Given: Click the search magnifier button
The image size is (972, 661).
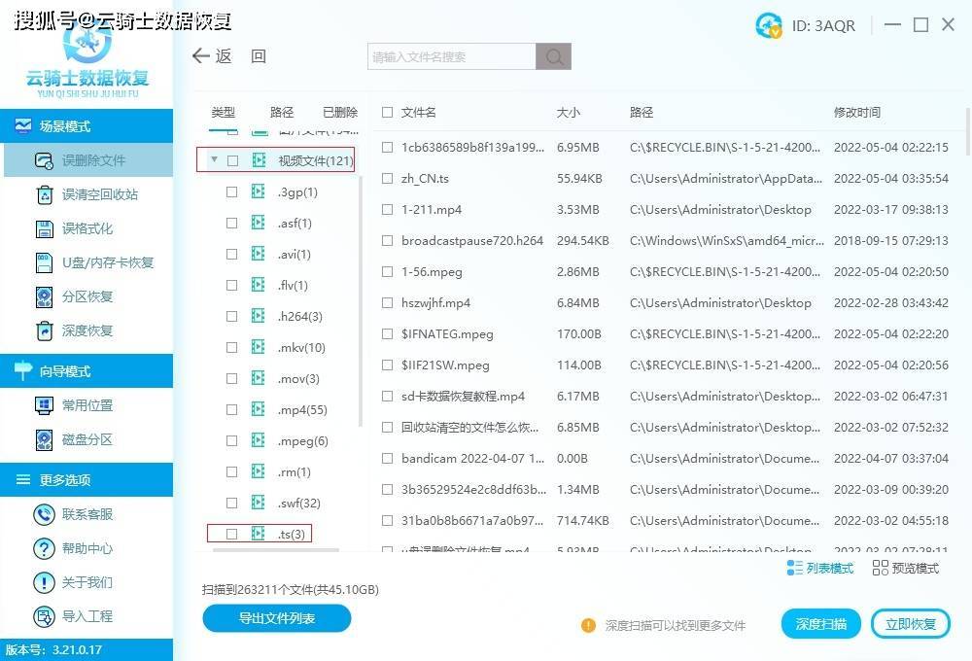Looking at the screenshot, I should (554, 57).
